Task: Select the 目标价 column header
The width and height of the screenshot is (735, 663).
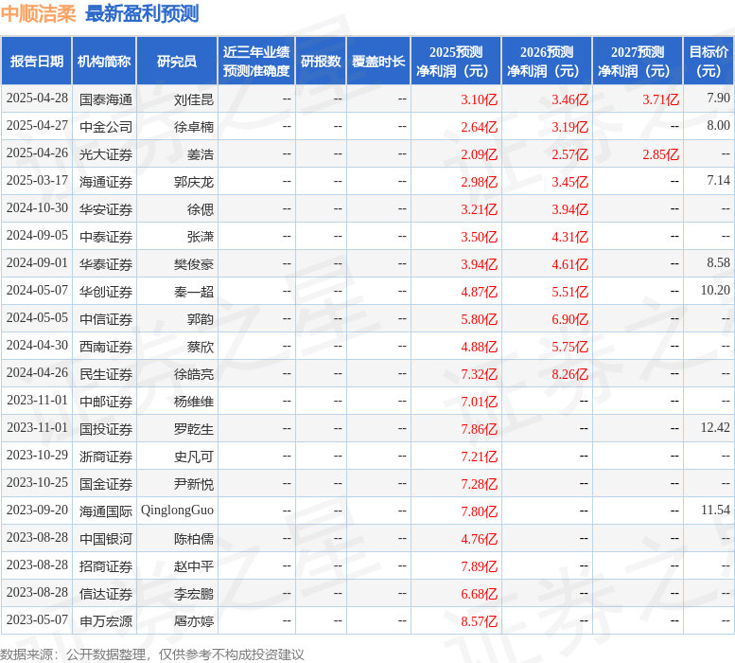Action: pyautogui.click(x=709, y=61)
